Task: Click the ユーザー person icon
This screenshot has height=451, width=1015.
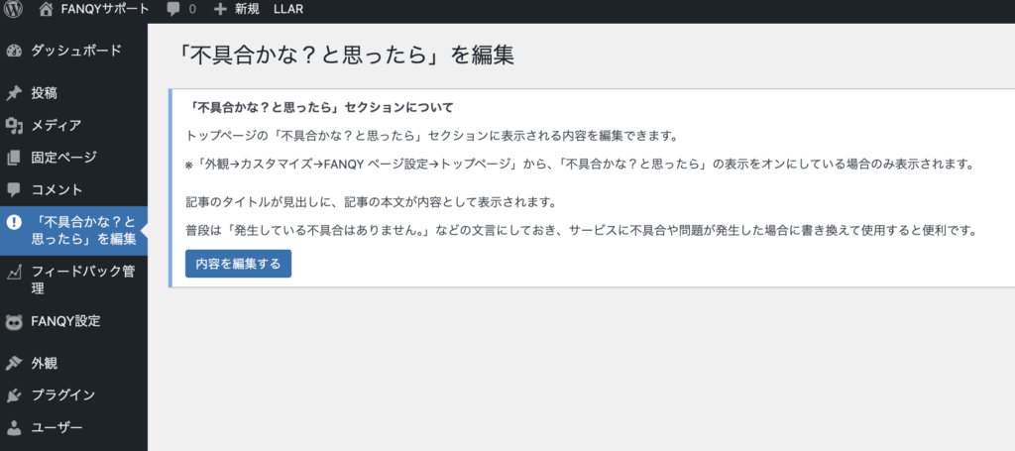Action: pyautogui.click(x=14, y=427)
